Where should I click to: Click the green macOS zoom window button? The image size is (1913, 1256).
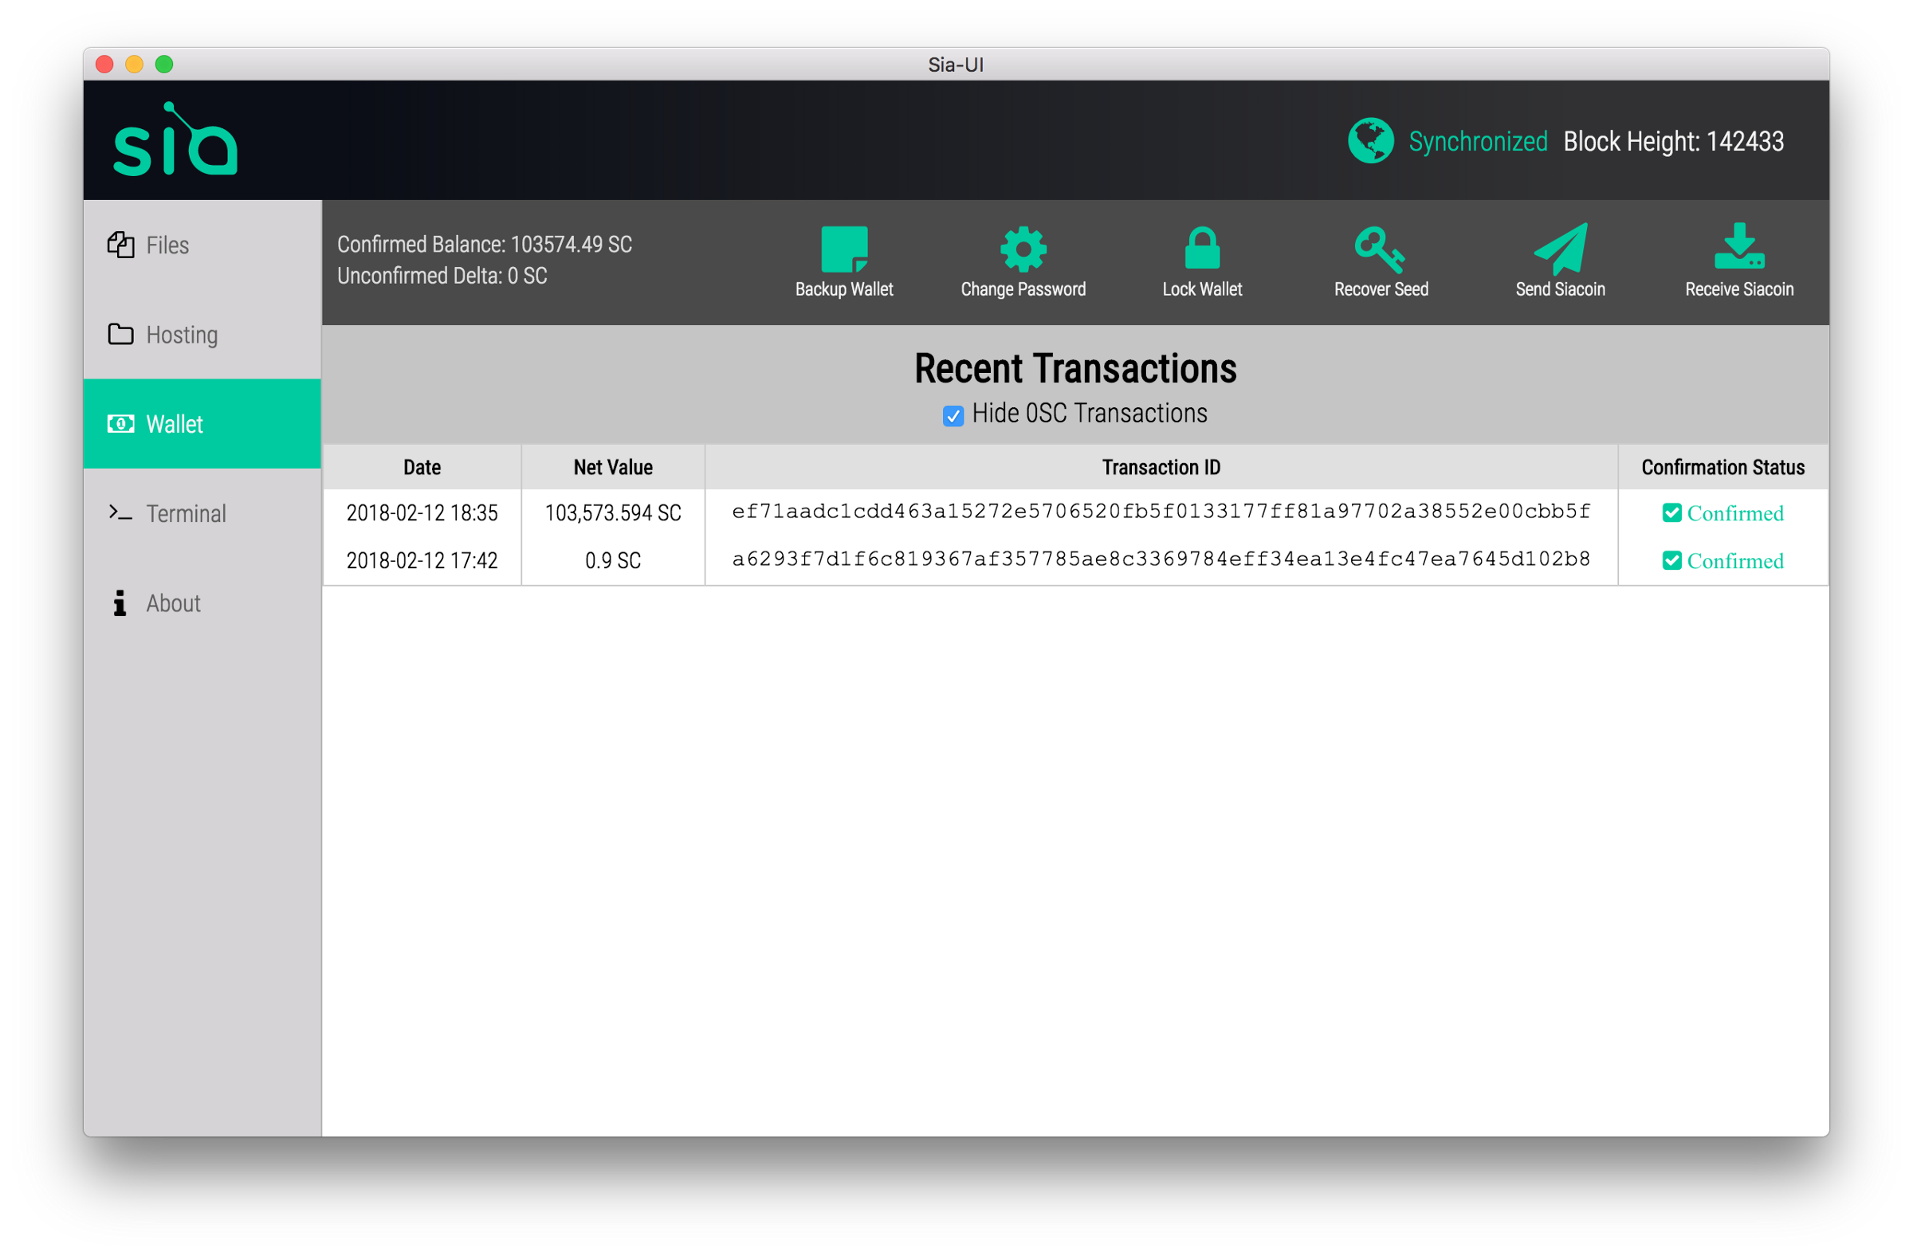coord(164,65)
